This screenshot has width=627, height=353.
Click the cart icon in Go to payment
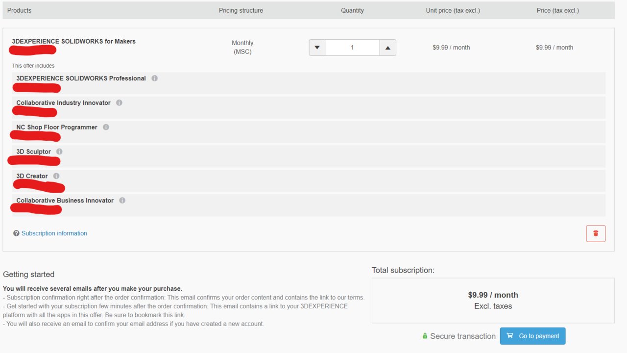pyautogui.click(x=510, y=336)
